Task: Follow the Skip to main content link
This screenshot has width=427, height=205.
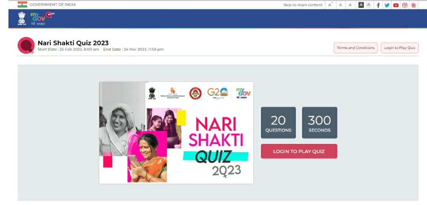Action: click(303, 5)
